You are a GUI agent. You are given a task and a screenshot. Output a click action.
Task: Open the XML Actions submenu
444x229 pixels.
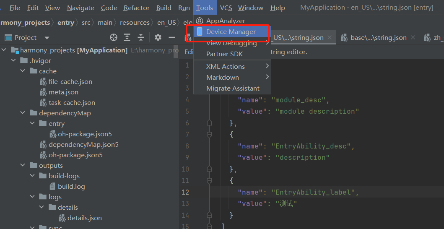232,67
